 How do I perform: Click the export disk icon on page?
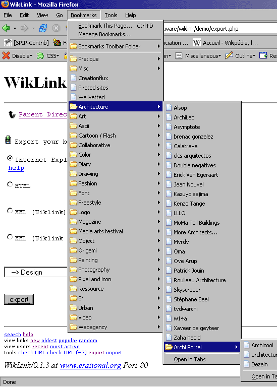8,140
